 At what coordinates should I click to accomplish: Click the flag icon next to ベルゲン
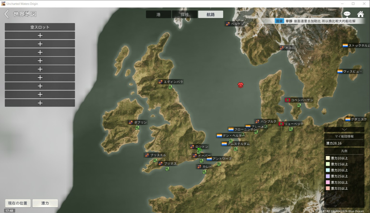tap(228, 24)
